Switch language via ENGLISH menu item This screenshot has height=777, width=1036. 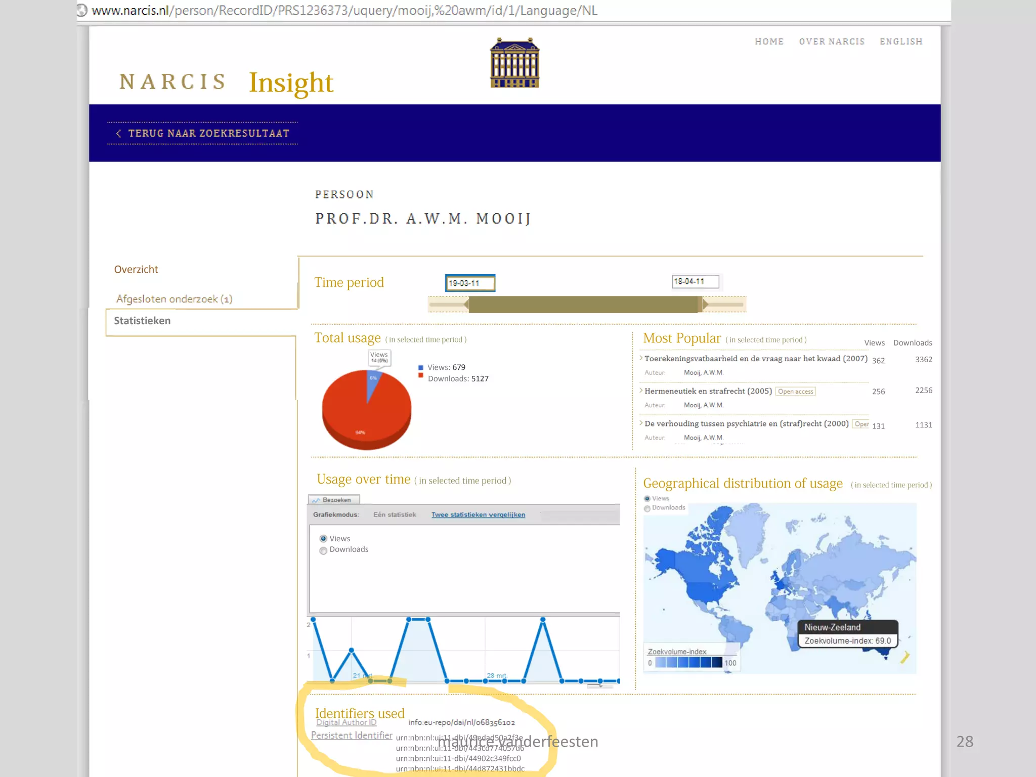pos(901,41)
